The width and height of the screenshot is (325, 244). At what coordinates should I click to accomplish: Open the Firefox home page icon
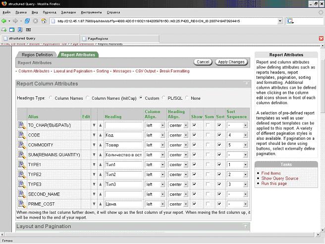[x=44, y=21]
